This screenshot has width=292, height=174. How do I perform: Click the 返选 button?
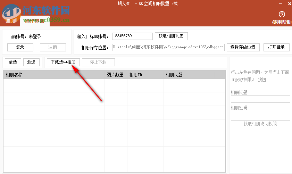pyautogui.click(x=31, y=62)
